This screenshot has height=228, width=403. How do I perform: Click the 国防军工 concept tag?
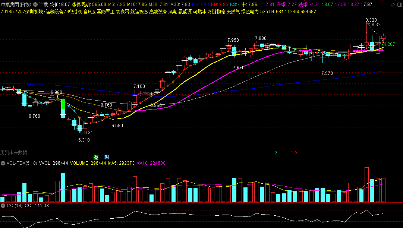[106, 12]
